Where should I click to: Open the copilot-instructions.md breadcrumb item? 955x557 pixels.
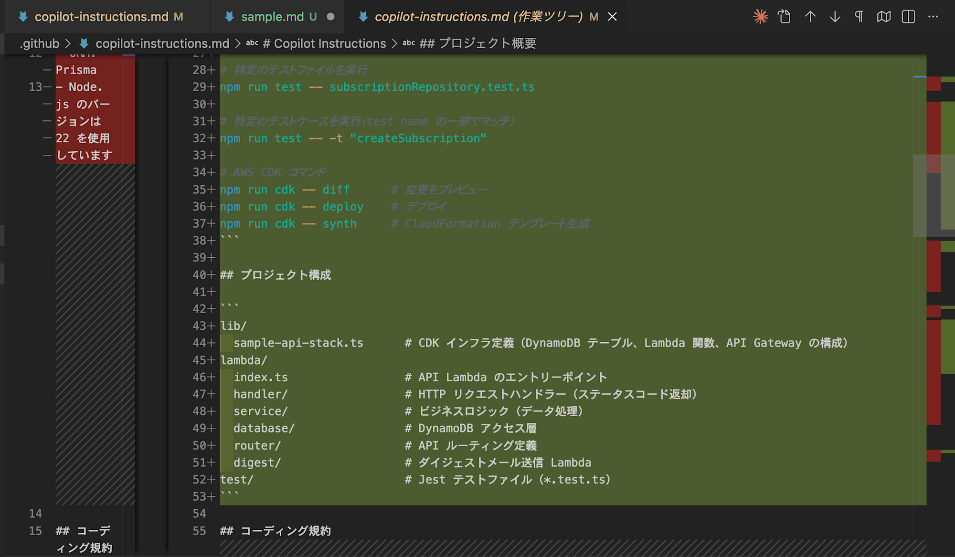pos(162,43)
